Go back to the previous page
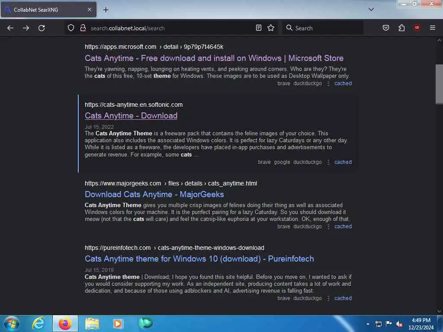Screen dimensions: 443x332 10,28
